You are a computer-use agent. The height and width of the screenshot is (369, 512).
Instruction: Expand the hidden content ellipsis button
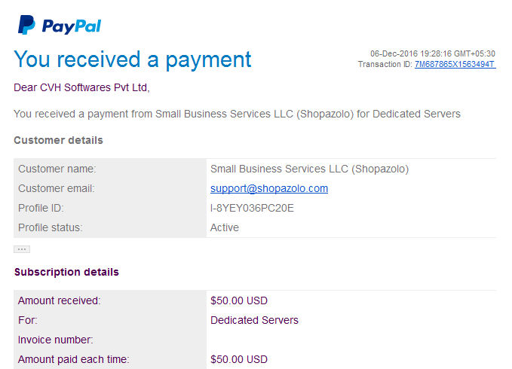click(22, 249)
